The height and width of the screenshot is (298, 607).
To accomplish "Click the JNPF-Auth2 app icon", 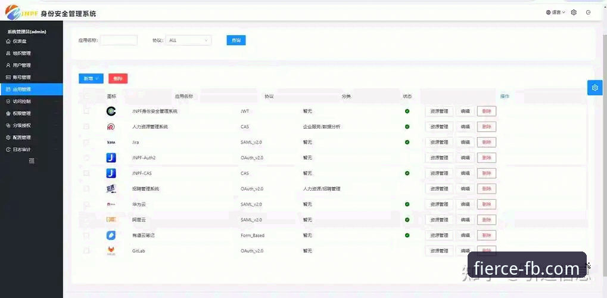I will pyautogui.click(x=111, y=158).
